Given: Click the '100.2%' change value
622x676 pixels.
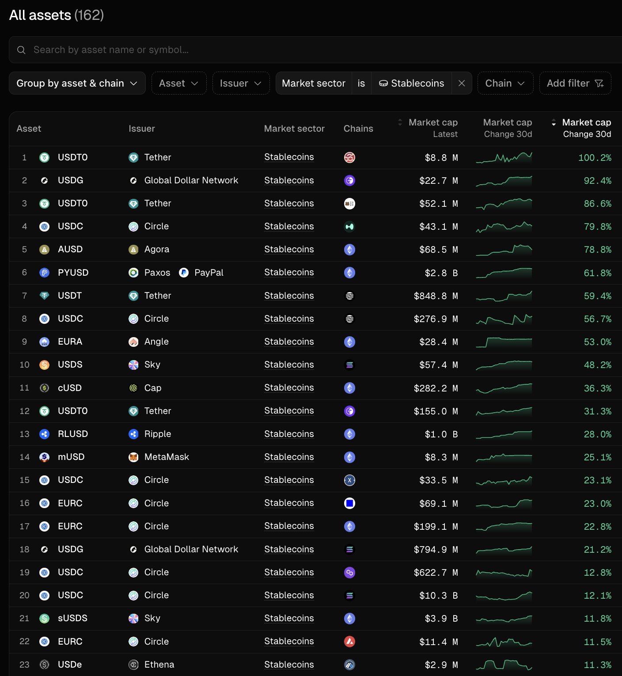Looking at the screenshot, I should tap(595, 158).
